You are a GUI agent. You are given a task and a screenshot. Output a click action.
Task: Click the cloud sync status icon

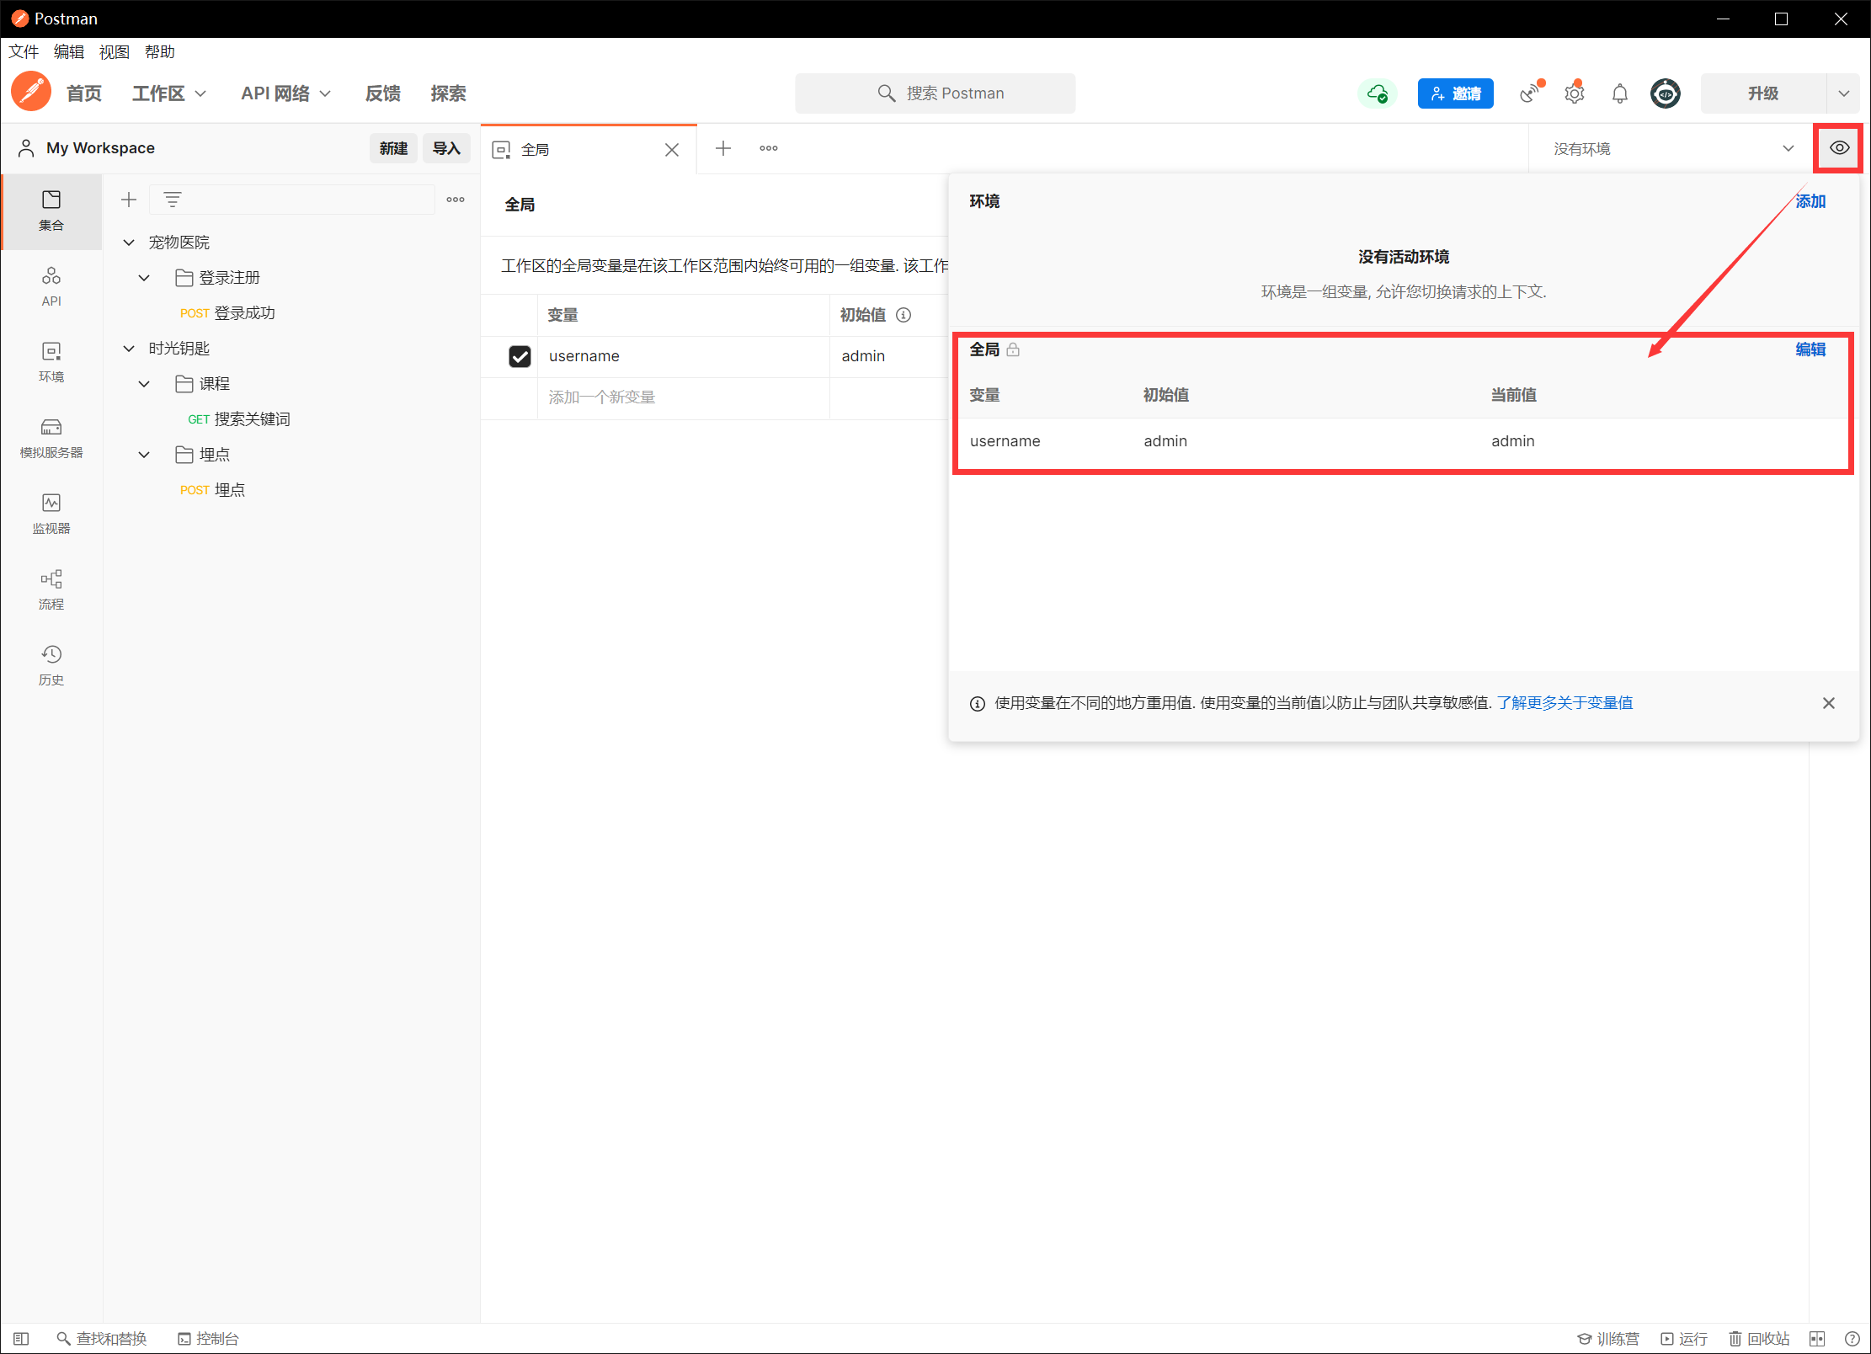click(1377, 93)
